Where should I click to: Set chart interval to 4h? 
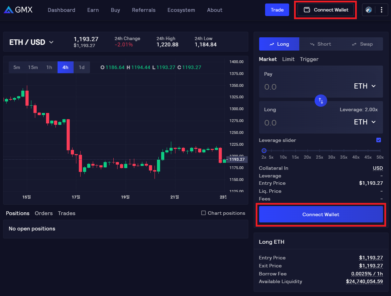(x=65, y=67)
